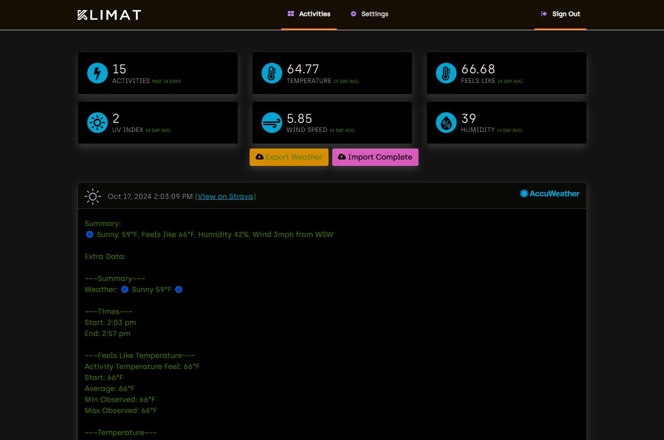Click Export Weather button
Screen dimensions: 664x440
click(x=289, y=157)
